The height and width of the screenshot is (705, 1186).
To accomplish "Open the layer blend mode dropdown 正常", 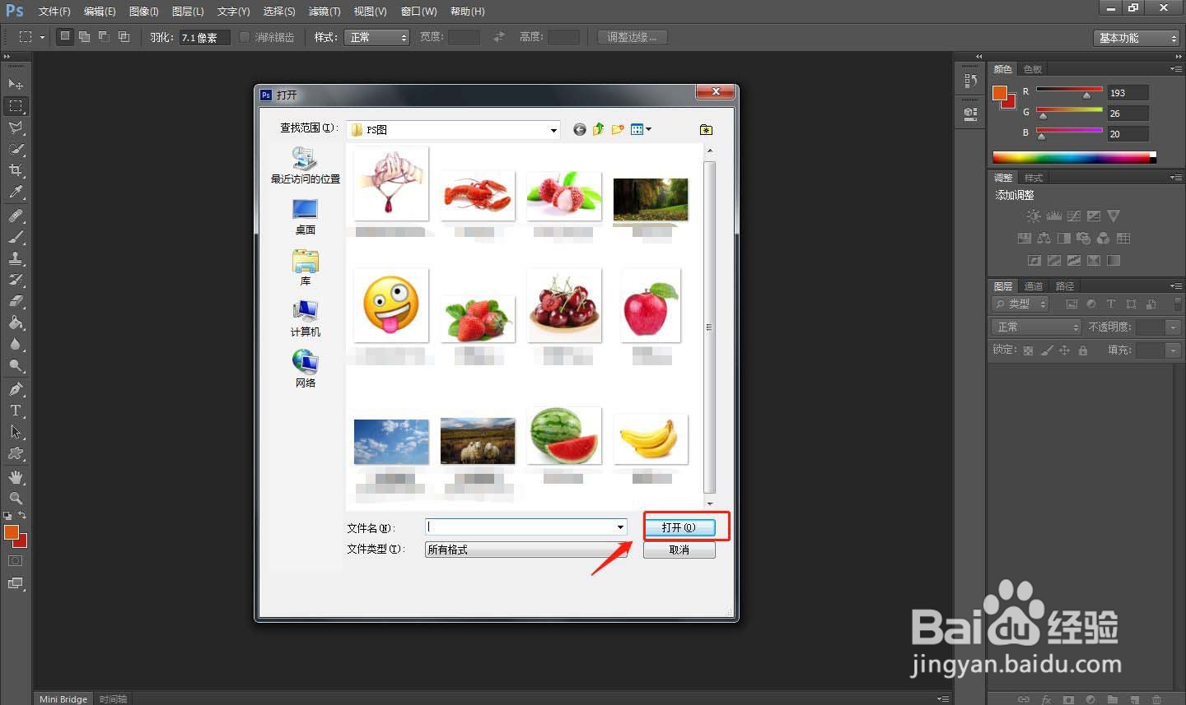I will (1035, 327).
